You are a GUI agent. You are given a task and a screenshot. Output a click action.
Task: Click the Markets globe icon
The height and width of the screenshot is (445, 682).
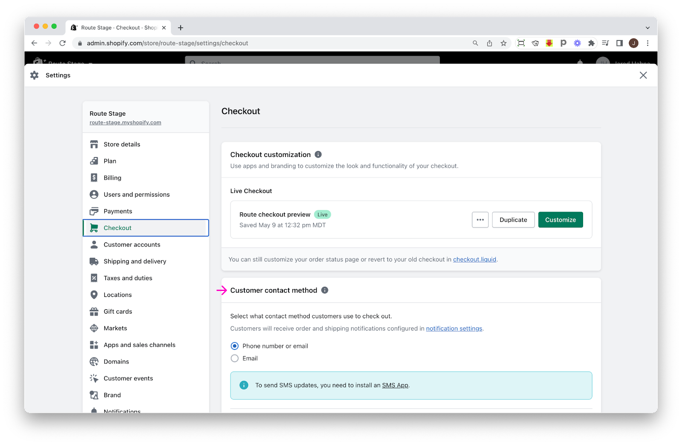(94, 328)
